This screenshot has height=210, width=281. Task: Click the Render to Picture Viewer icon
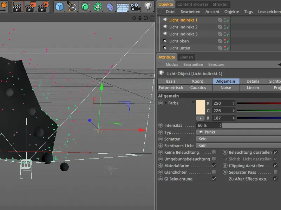[31, 7]
